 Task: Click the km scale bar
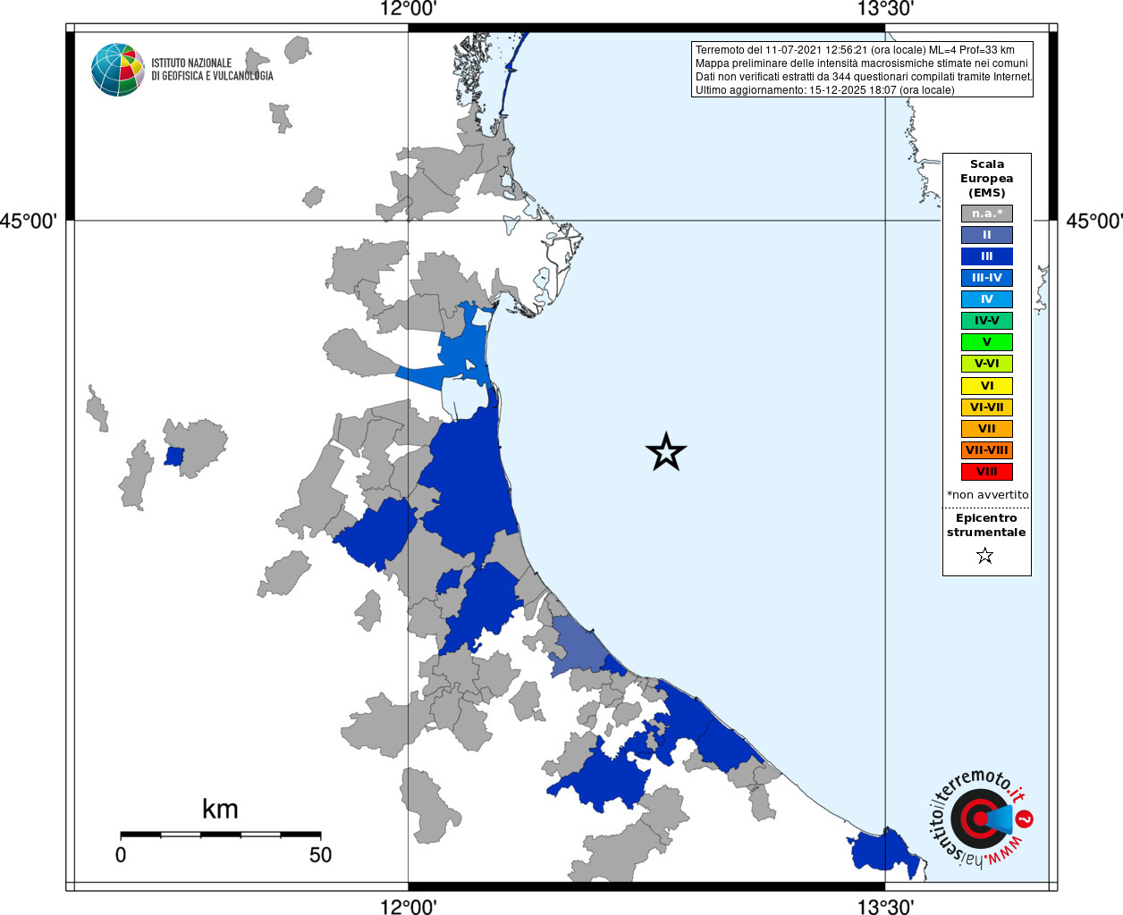220,835
